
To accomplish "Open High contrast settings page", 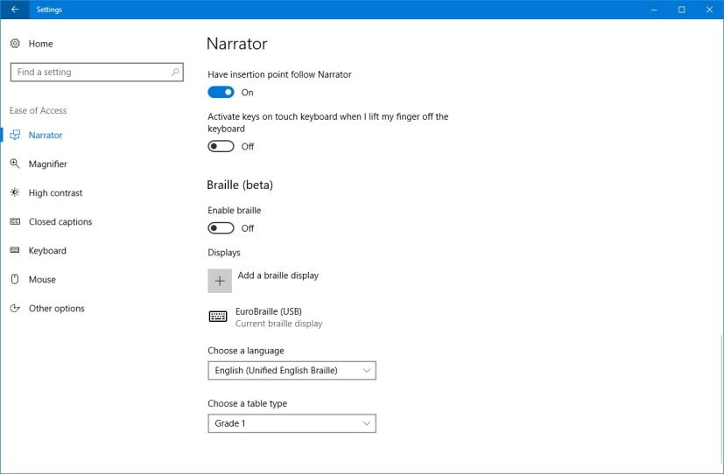I will (x=55, y=192).
